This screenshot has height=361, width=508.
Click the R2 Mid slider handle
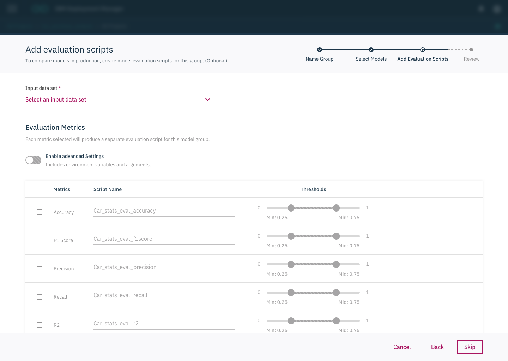tap(337, 321)
